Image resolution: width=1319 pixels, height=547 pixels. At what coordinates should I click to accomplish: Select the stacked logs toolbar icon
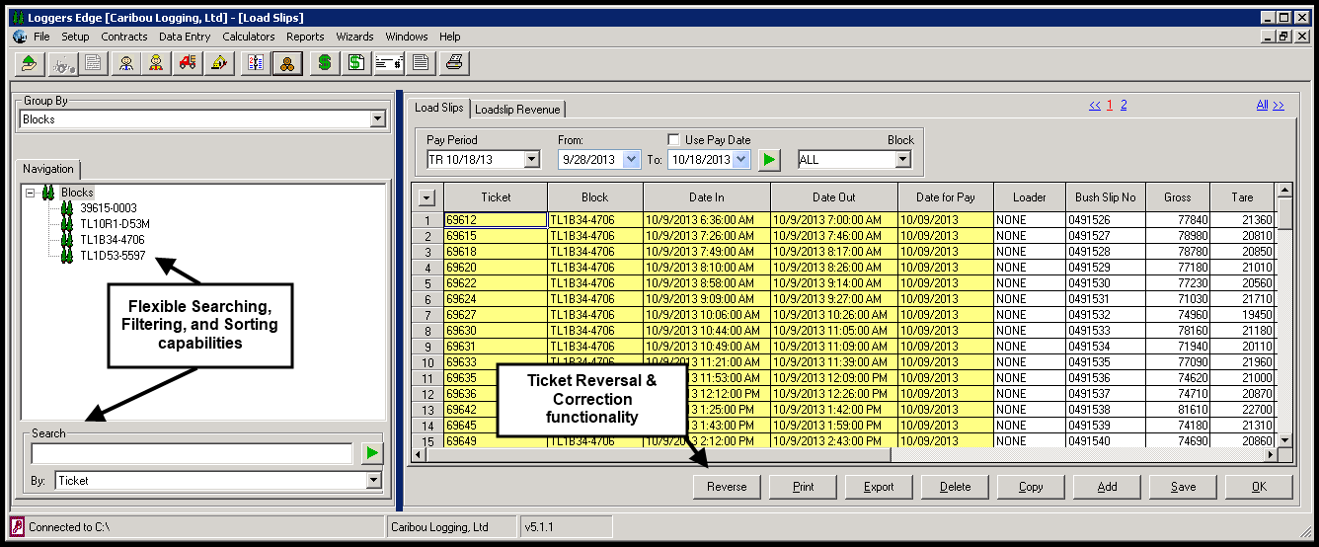(287, 63)
